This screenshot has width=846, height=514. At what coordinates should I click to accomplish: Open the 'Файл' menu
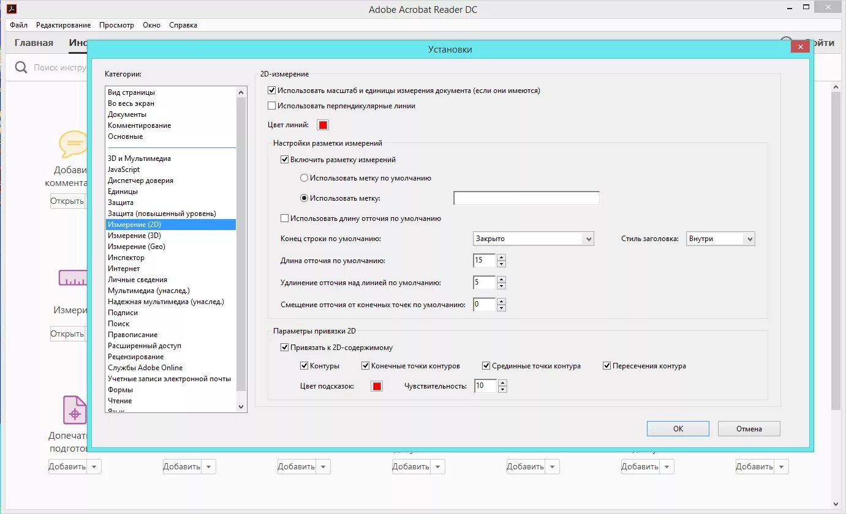tap(18, 25)
